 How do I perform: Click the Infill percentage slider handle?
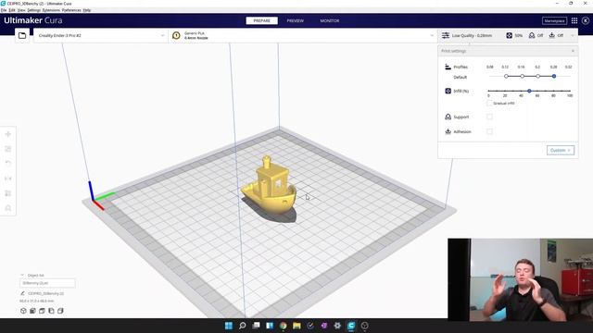click(x=529, y=91)
